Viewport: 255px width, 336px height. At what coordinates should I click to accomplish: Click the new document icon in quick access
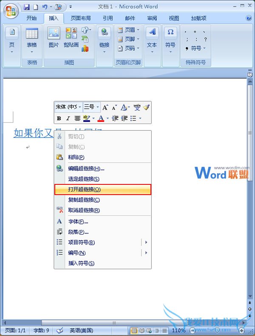coord(36,7)
